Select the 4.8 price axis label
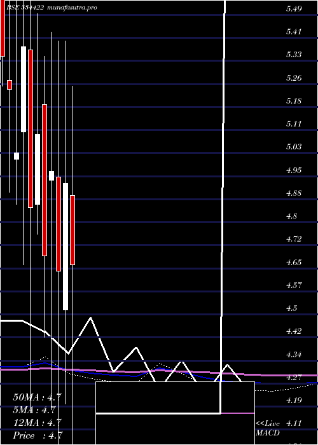 [291, 216]
